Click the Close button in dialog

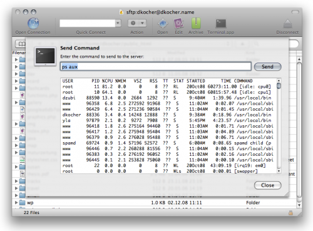pyautogui.click(x=267, y=185)
